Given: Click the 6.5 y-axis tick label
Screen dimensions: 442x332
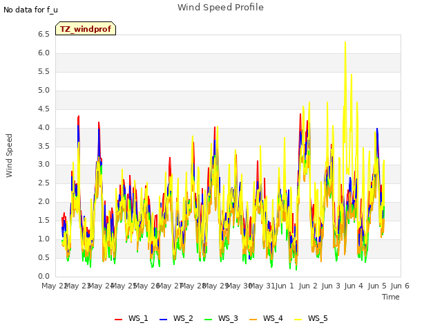Looking at the screenshot, I should click(44, 35).
